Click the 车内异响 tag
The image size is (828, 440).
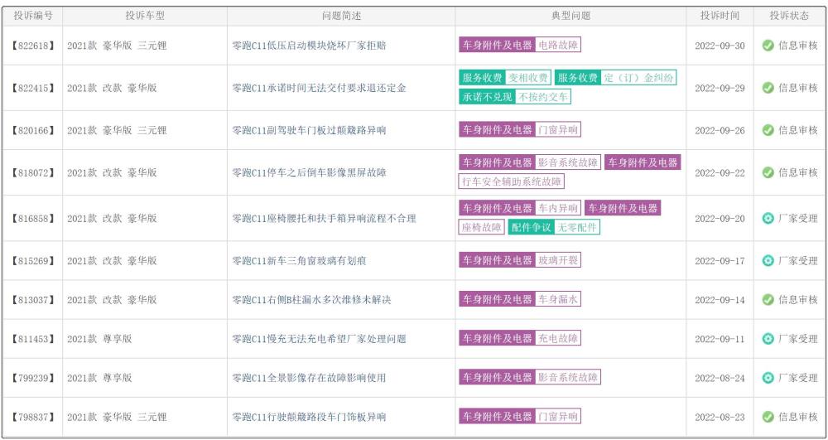point(558,208)
